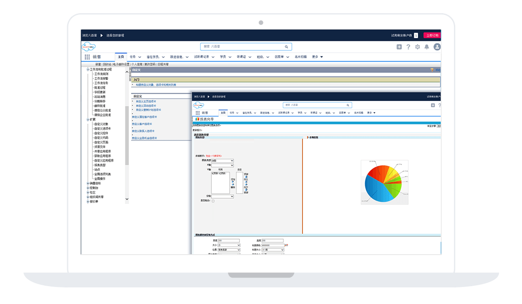The height and width of the screenshot is (304, 522).
Task: Open the 名片扫描 tab in back window
Action: [300, 57]
